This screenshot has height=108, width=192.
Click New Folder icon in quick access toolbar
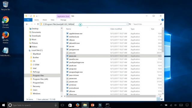tap(34, 16)
